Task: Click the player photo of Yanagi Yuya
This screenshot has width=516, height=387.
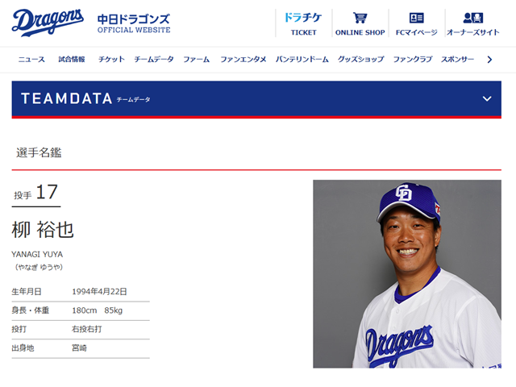Action: pyautogui.click(x=407, y=274)
